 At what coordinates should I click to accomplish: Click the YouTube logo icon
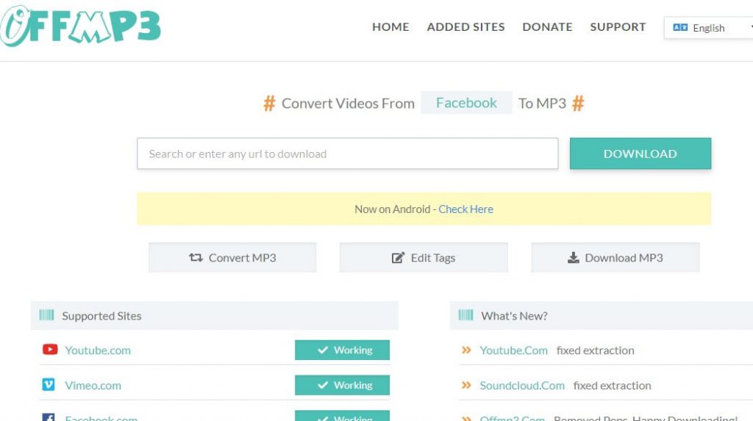50,350
